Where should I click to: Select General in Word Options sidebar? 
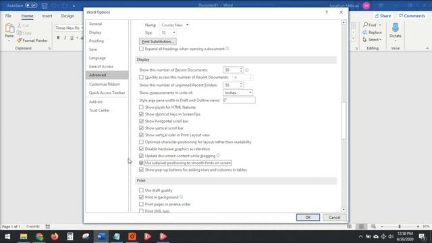[107, 24]
